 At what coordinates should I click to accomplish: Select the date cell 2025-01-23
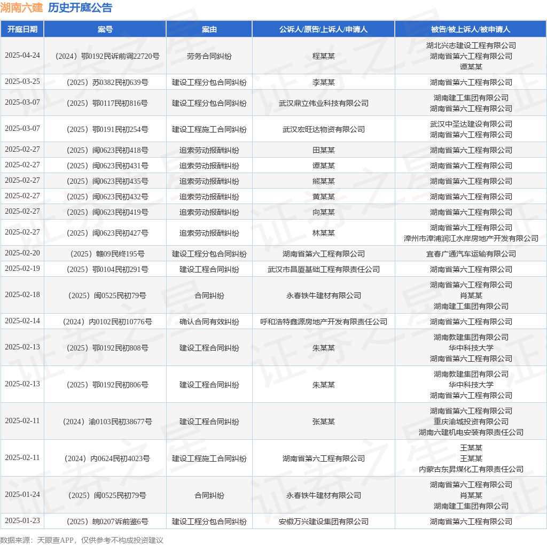22,521
